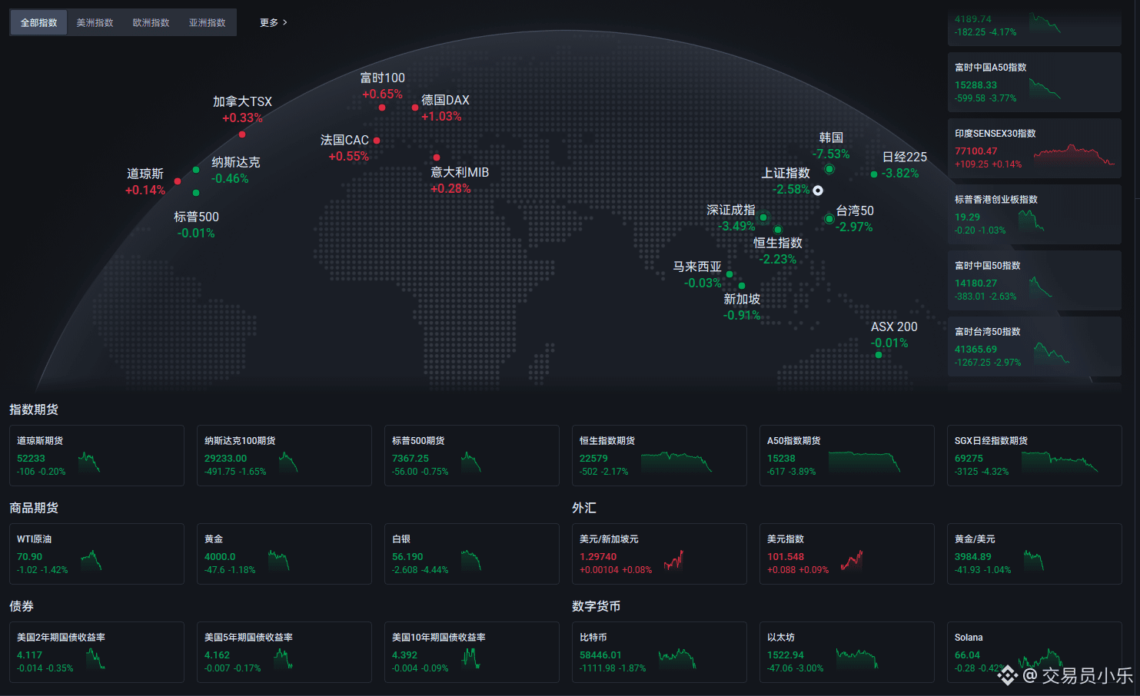Viewport: 1140px width, 696px height.
Task: Click the 马来西亚 green map dot
Action: coord(730,274)
